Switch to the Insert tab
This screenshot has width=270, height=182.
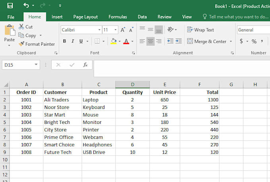pyautogui.click(x=57, y=17)
